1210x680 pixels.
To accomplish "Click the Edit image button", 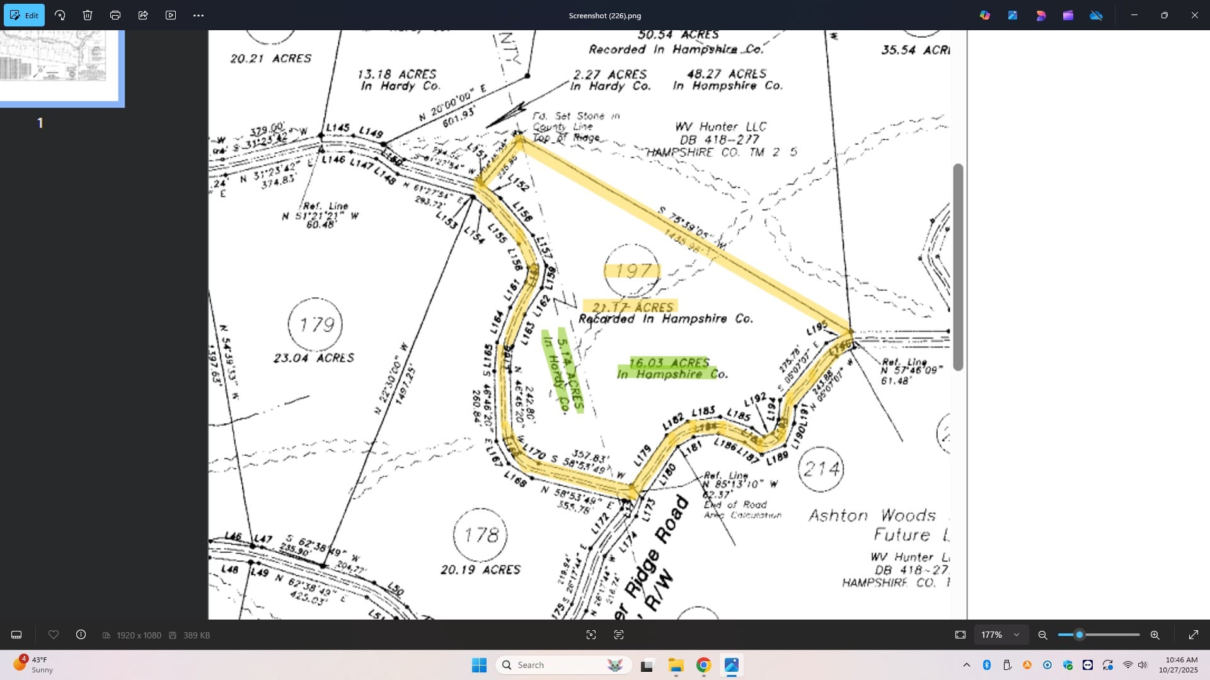I will tap(24, 15).
